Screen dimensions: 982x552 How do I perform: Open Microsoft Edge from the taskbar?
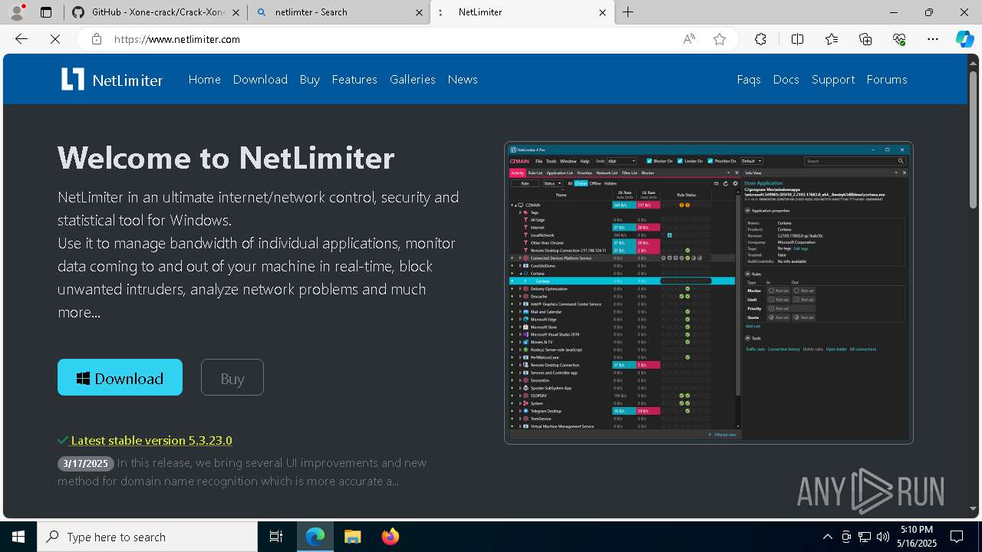tap(315, 537)
